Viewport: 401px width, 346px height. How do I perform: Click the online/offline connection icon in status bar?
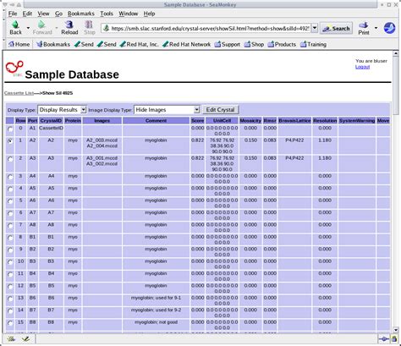click(x=384, y=339)
